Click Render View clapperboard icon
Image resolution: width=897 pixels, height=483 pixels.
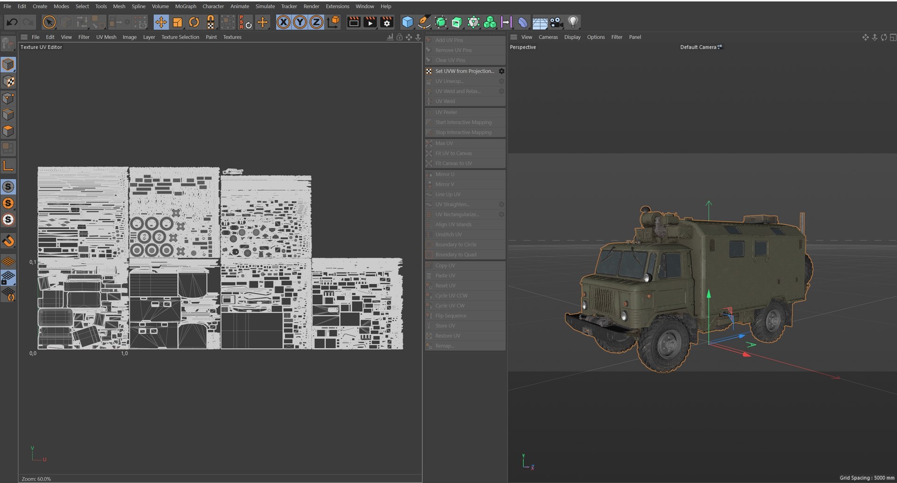pyautogui.click(x=354, y=22)
